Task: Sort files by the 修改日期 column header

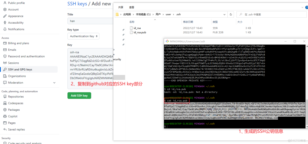Action: (x=188, y=22)
